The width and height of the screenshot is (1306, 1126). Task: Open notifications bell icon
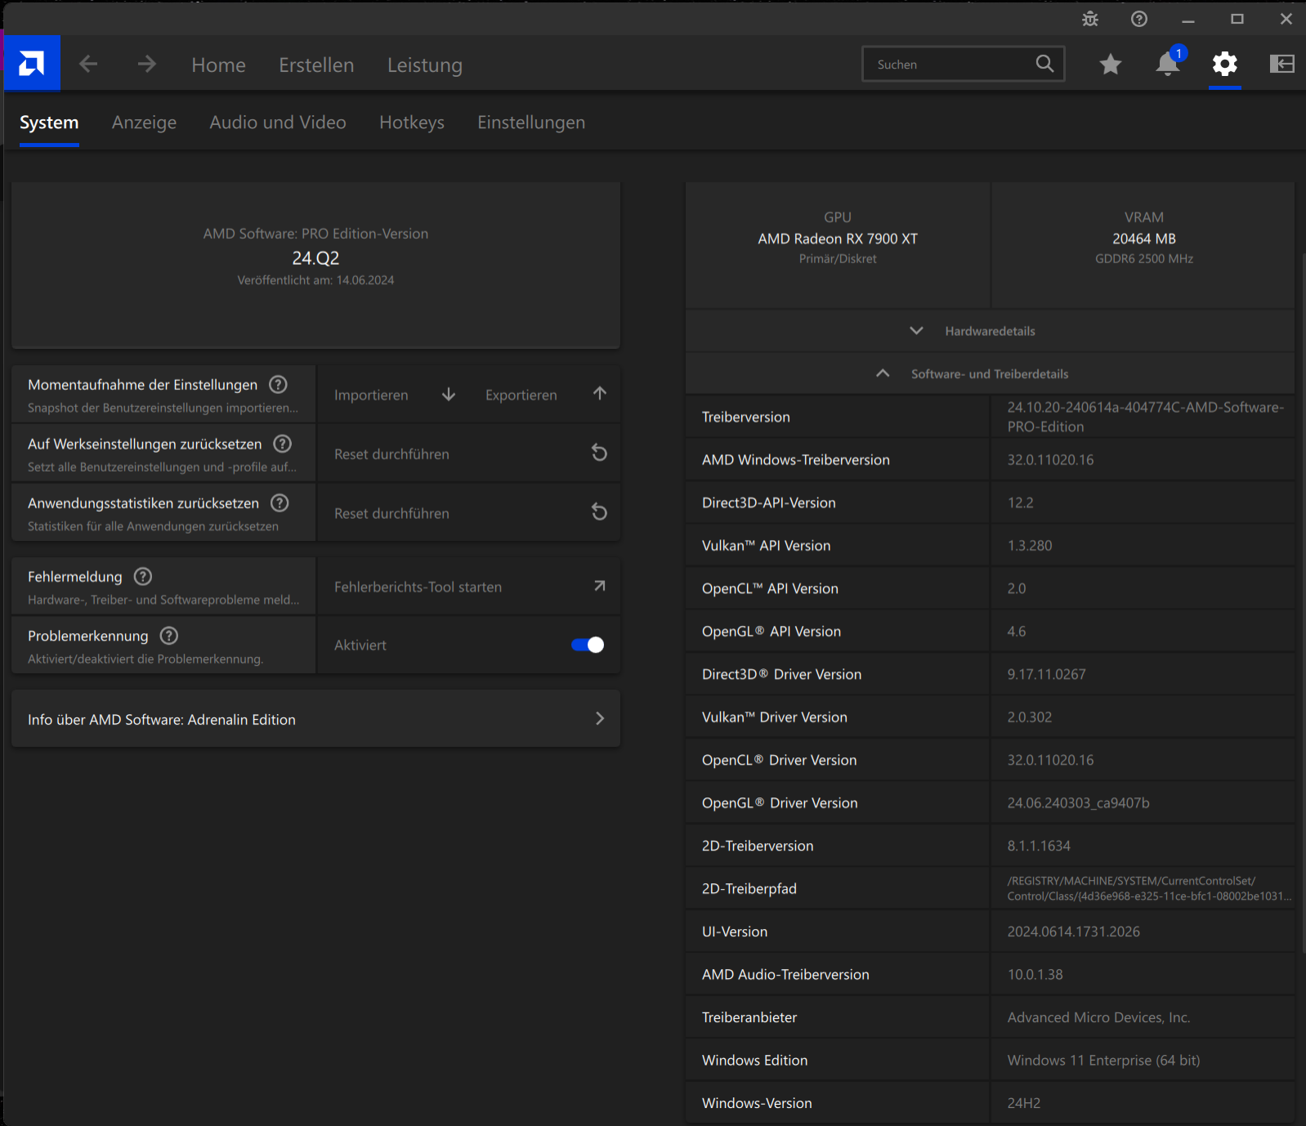tap(1168, 64)
